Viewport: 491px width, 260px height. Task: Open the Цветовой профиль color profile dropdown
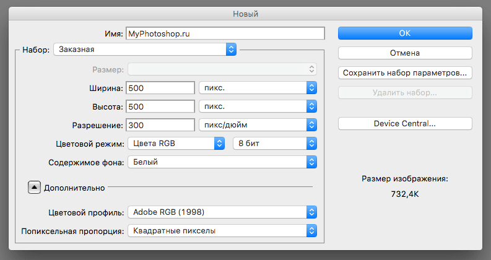click(222, 212)
